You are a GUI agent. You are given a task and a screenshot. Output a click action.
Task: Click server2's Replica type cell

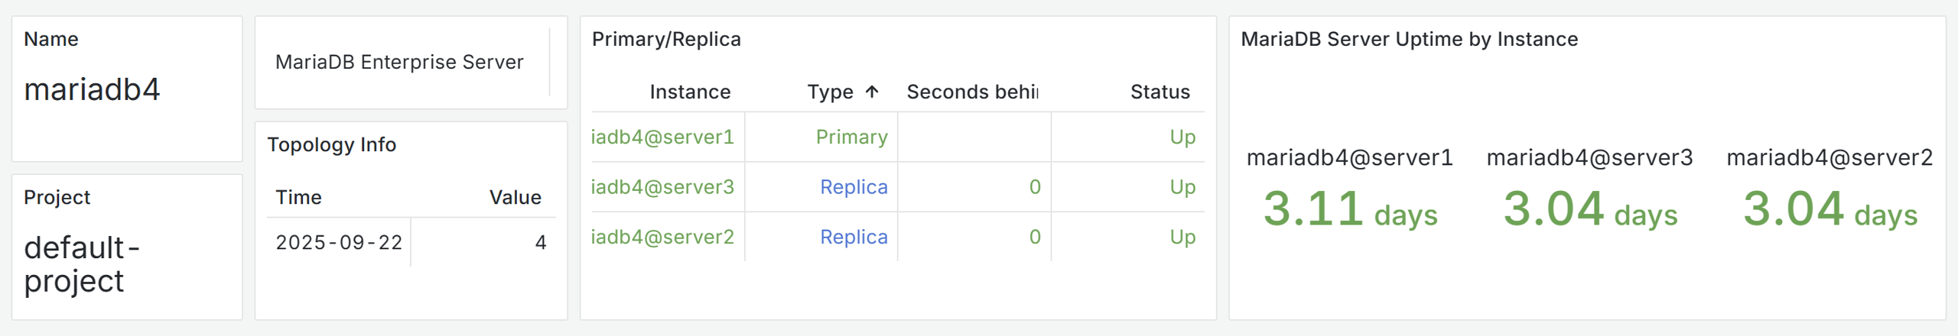(854, 237)
